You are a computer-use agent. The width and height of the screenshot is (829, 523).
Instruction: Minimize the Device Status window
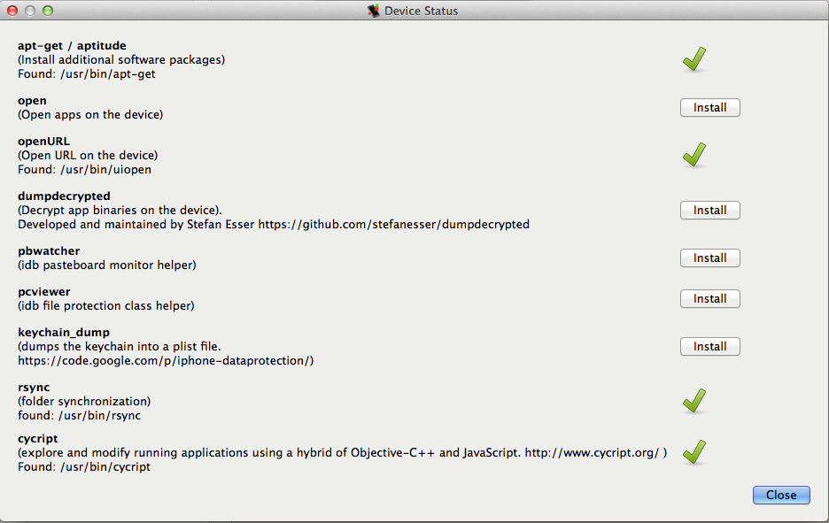point(30,12)
